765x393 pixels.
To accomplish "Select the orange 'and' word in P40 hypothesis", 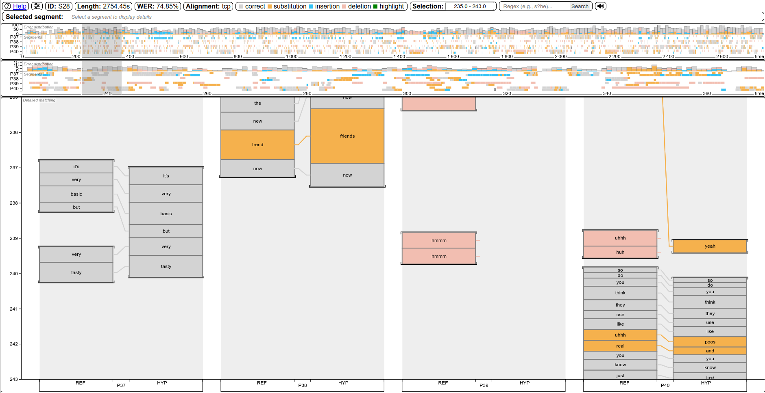I will tap(710, 351).
